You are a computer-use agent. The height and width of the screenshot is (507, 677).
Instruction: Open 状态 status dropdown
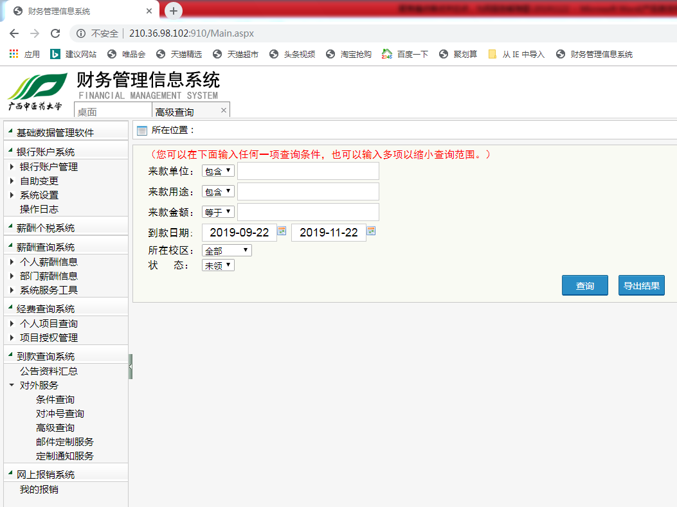pyautogui.click(x=219, y=265)
